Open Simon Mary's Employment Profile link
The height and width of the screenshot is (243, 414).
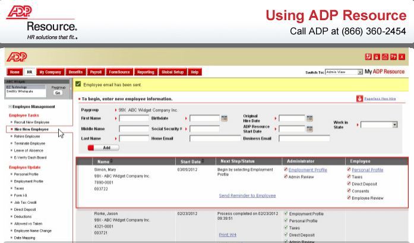pyautogui.click(x=308, y=170)
